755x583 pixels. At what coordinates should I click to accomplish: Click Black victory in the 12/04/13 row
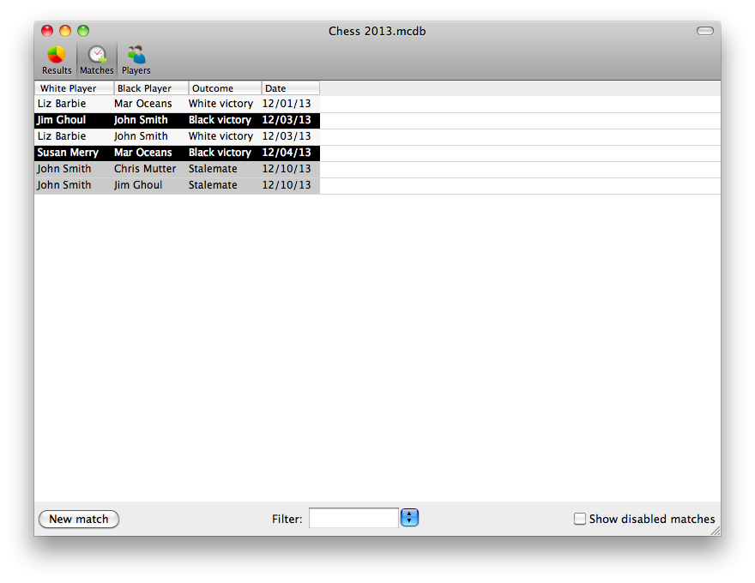[x=220, y=153]
